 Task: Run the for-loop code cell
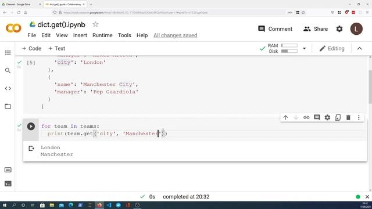(31, 127)
